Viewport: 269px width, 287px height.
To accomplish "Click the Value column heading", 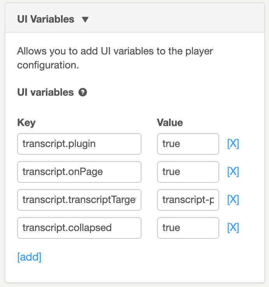I will click(x=170, y=122).
